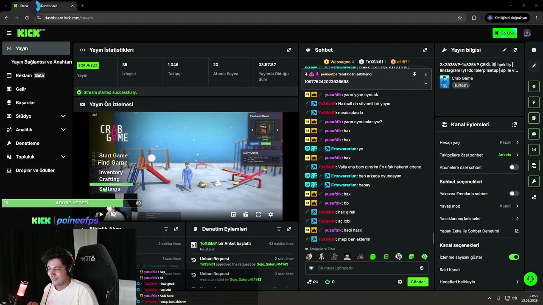Open the info icon in right sidebar
543x305 pixels.
click(534, 50)
